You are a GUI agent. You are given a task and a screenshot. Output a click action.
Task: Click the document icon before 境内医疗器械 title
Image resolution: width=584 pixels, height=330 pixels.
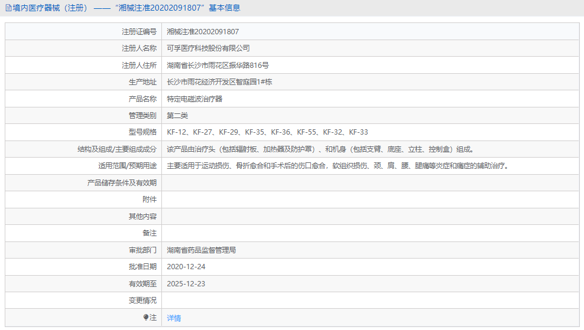pos(8,8)
